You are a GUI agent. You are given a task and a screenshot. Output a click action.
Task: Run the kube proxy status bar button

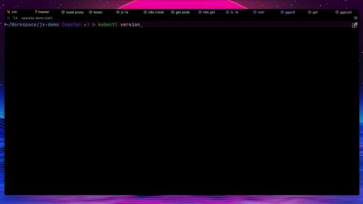[x=73, y=12]
